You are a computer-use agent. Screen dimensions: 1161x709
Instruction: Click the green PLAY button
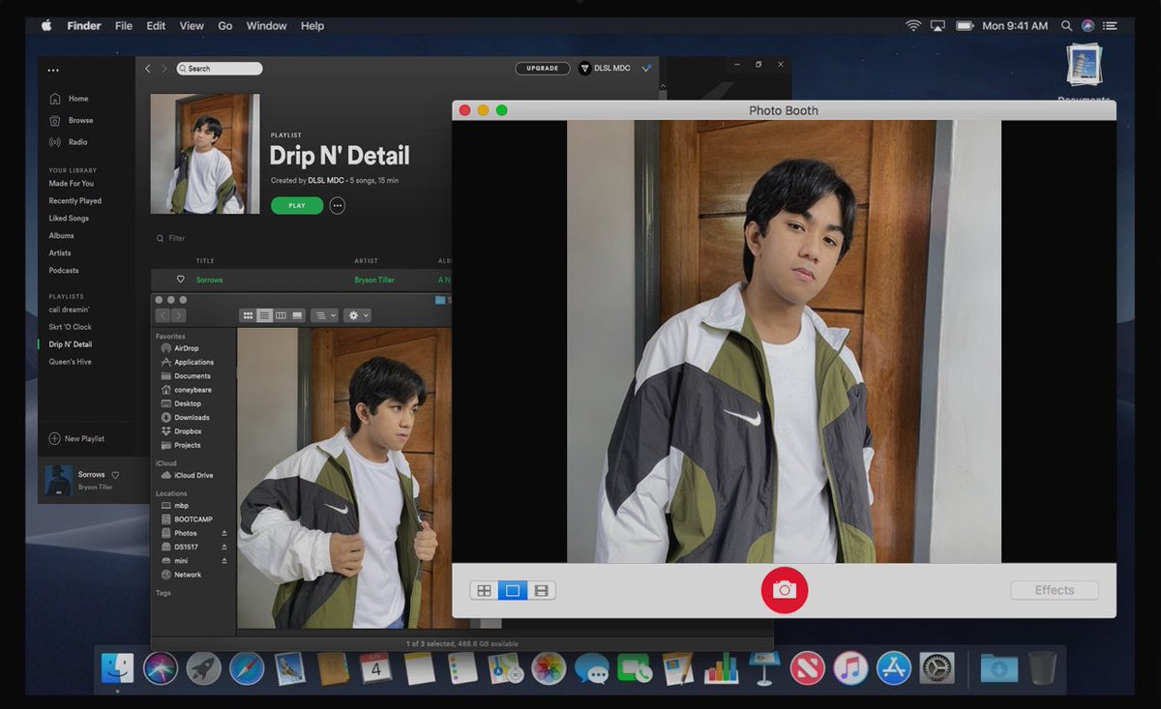tap(297, 205)
